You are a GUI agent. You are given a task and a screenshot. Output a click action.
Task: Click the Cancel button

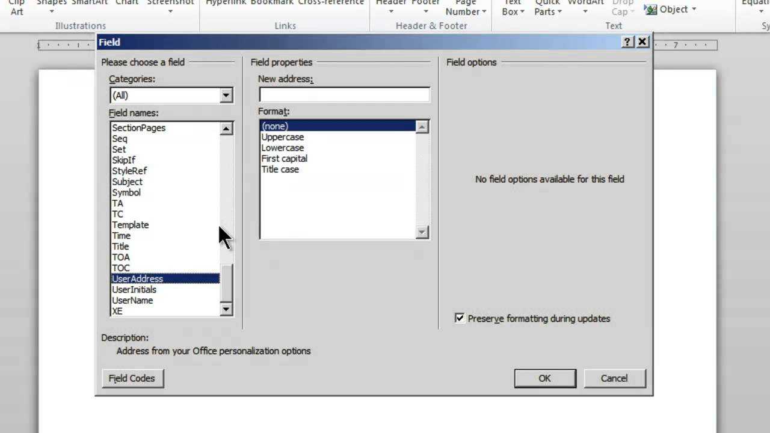[614, 378]
